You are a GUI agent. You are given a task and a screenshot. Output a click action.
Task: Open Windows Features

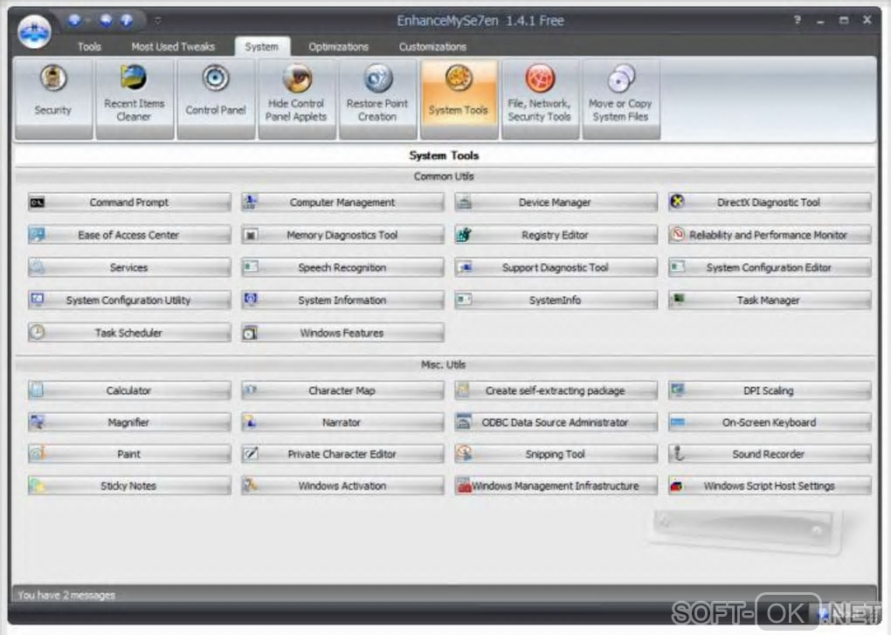(342, 333)
